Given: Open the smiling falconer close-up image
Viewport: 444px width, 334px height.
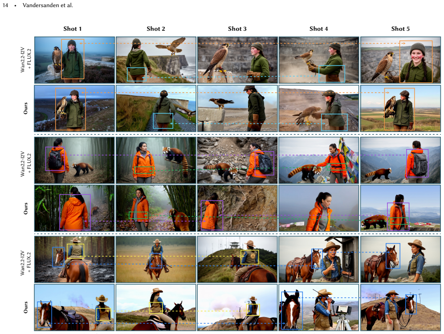Looking at the screenshot, I should (x=400, y=60).
